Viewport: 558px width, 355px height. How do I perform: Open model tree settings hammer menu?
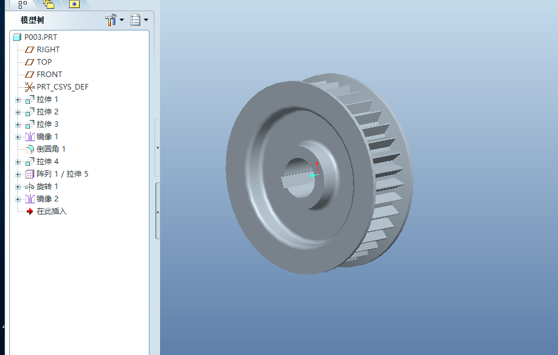coord(111,20)
